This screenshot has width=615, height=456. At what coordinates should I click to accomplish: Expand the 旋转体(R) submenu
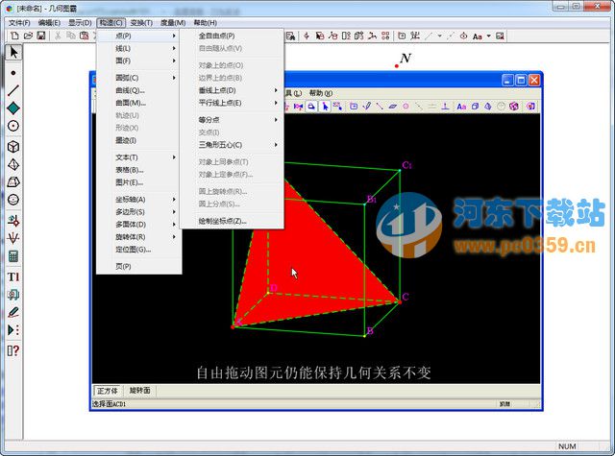pyautogui.click(x=138, y=237)
